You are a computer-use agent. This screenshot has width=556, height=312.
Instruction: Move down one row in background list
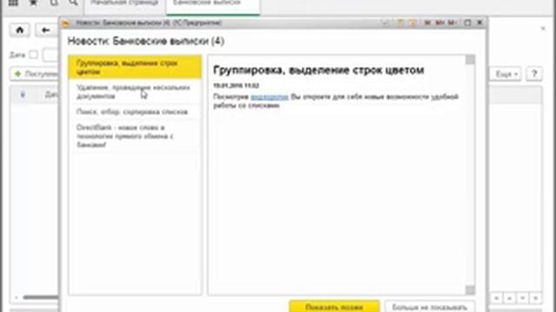point(523,298)
